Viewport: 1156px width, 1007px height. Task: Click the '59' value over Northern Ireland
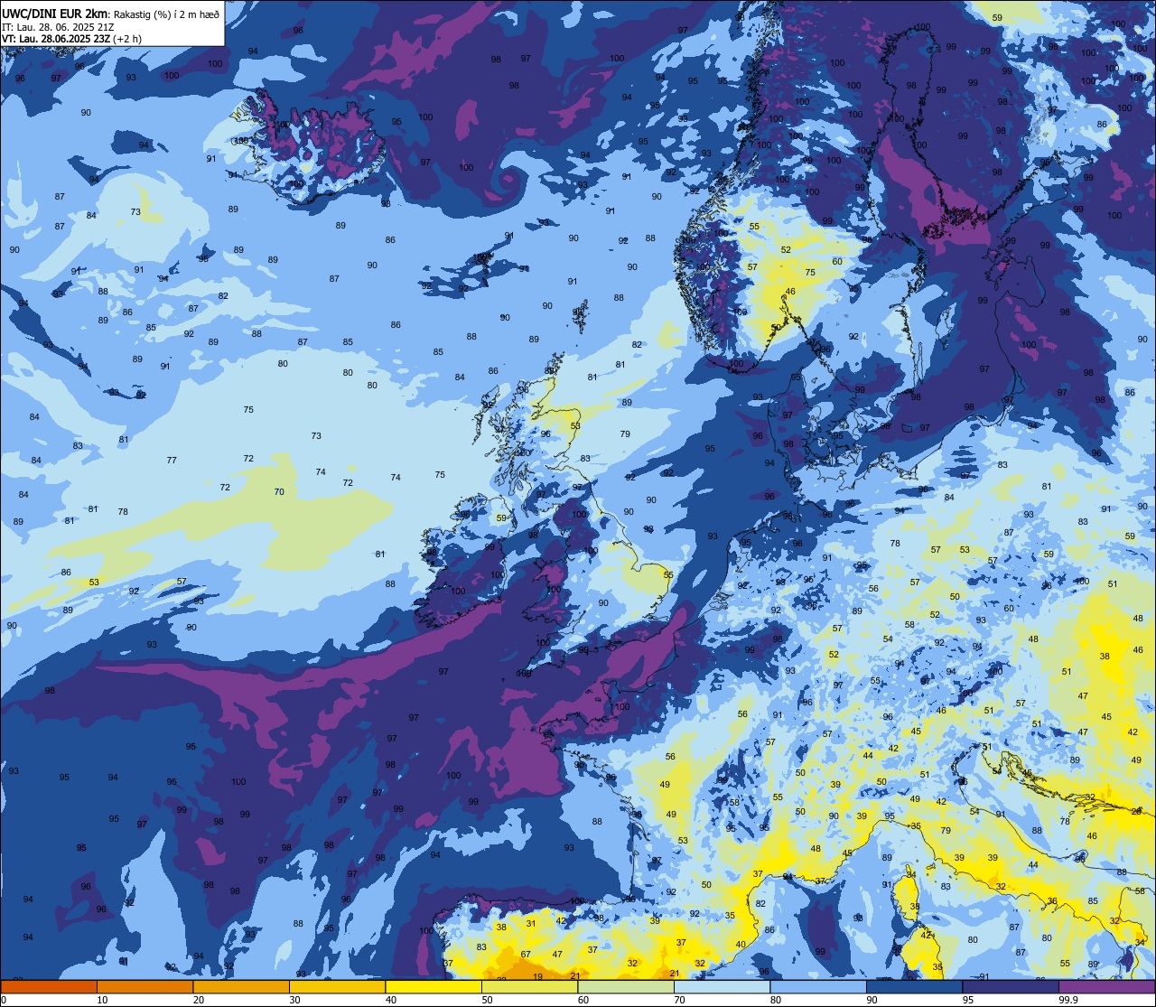click(x=502, y=517)
